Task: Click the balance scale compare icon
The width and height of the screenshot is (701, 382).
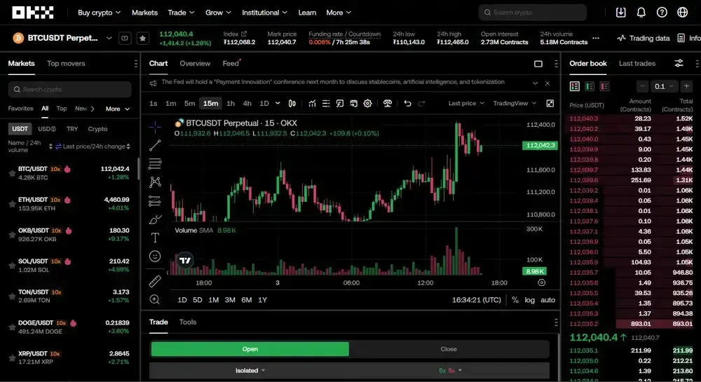Action: tap(388, 104)
